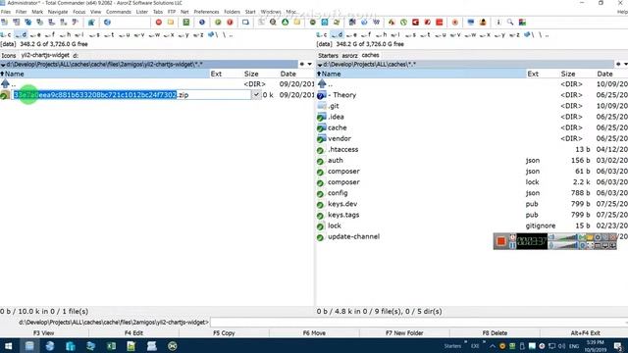This screenshot has width=628, height=353.
Task: Click the green triangle toolbar icon
Action: [x=286, y=23]
